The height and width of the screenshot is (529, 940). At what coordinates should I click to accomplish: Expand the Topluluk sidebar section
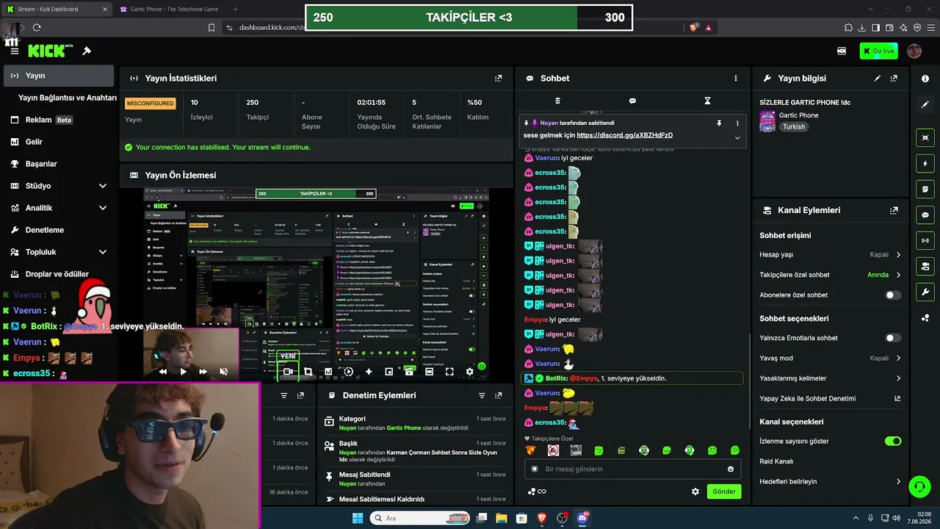pyautogui.click(x=103, y=252)
